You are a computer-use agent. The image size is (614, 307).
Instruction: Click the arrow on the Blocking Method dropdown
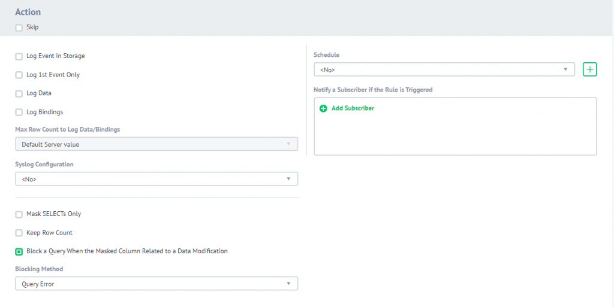pos(288,284)
